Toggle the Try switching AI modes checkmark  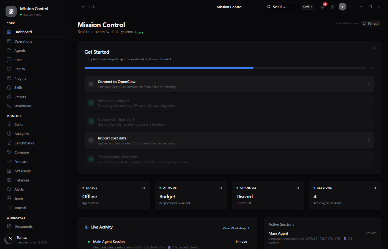pos(91,159)
